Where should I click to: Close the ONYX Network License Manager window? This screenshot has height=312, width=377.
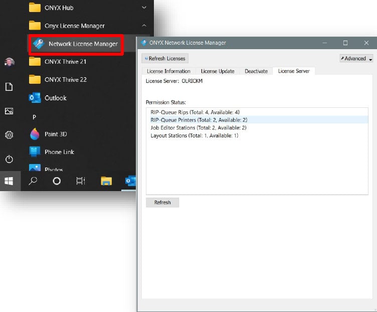[x=366, y=43]
